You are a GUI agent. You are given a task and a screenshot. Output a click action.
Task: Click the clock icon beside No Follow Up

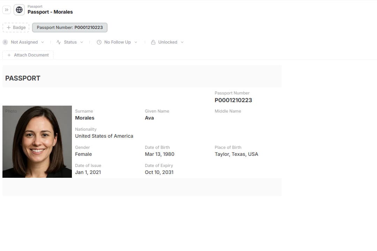(x=99, y=42)
